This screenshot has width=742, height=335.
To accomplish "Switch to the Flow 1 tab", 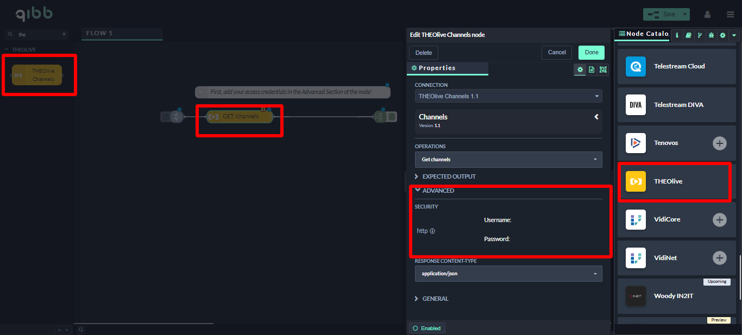I will coord(99,34).
